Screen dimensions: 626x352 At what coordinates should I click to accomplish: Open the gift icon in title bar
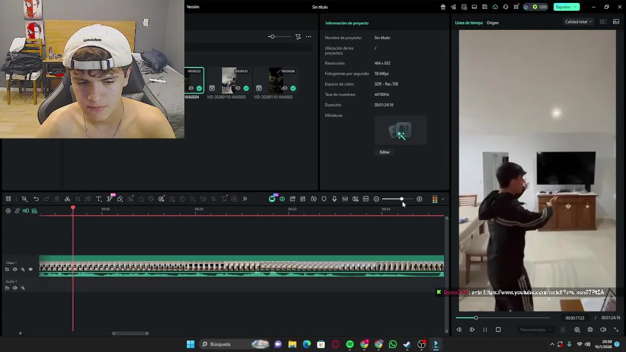pyautogui.click(x=443, y=7)
